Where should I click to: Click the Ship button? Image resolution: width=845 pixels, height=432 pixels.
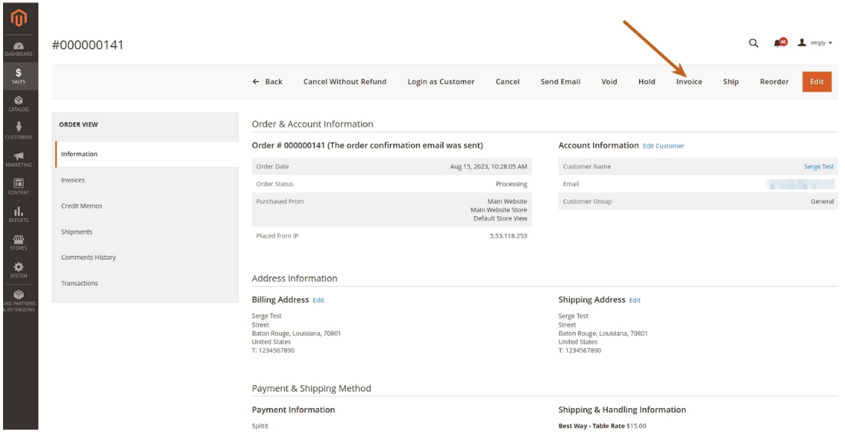pos(731,82)
